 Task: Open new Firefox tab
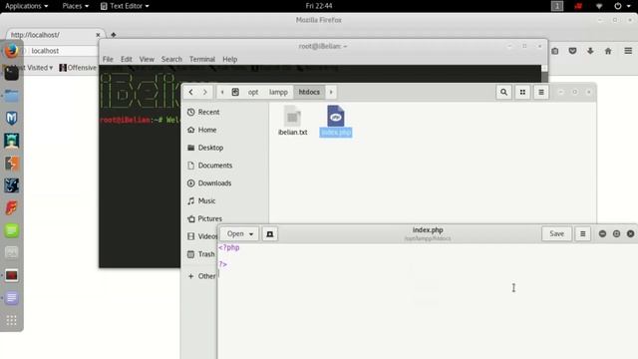(114, 35)
